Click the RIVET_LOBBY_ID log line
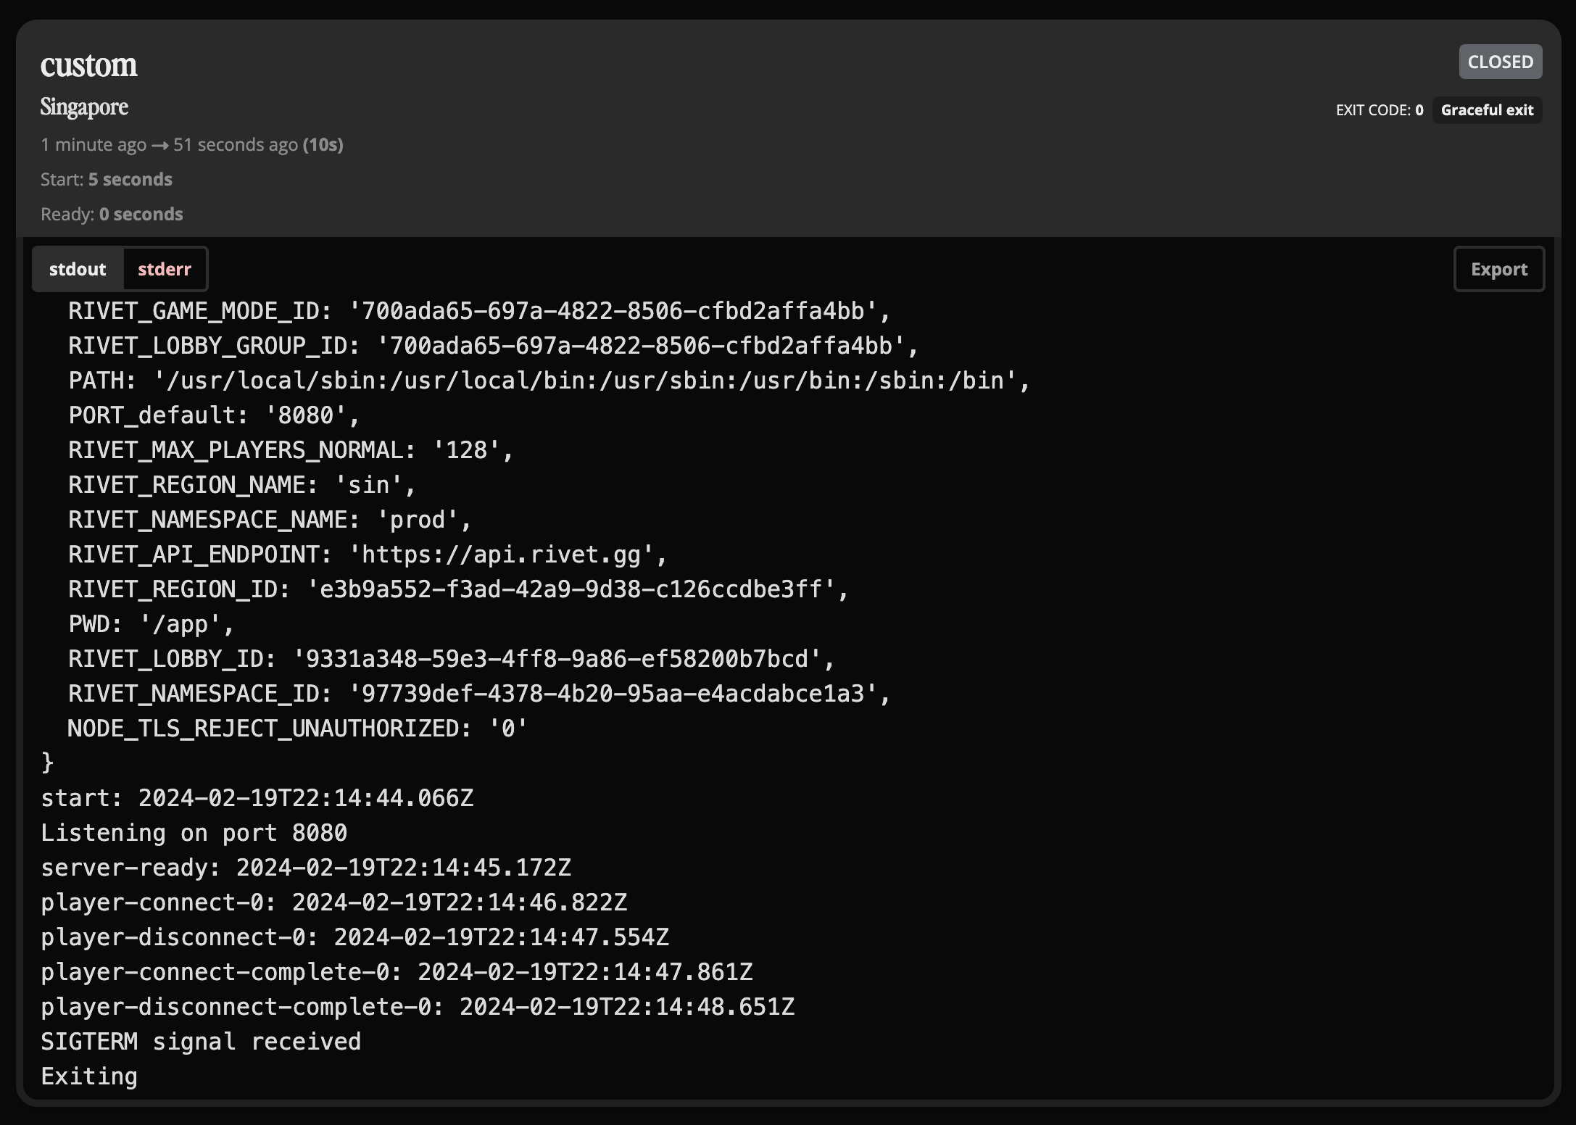This screenshot has height=1125, width=1576. 451,659
